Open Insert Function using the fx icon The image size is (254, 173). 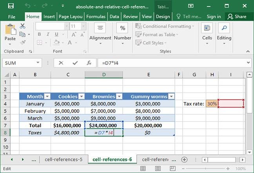89,63
